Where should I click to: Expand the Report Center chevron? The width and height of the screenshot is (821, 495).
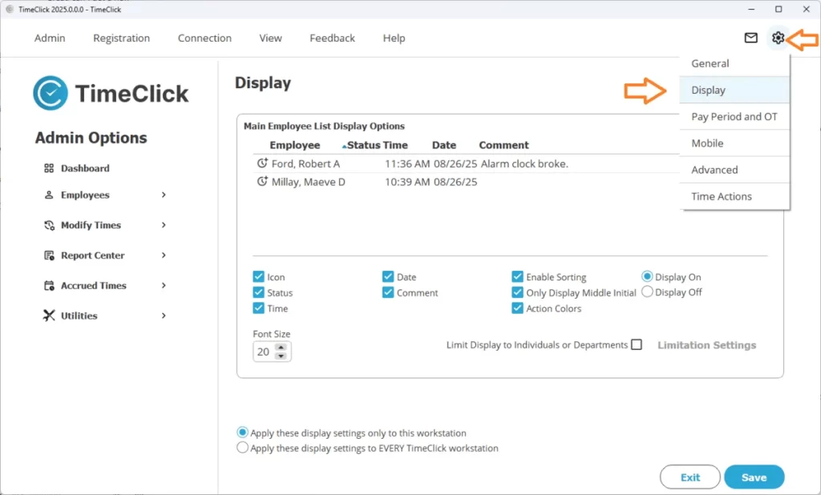[164, 256]
